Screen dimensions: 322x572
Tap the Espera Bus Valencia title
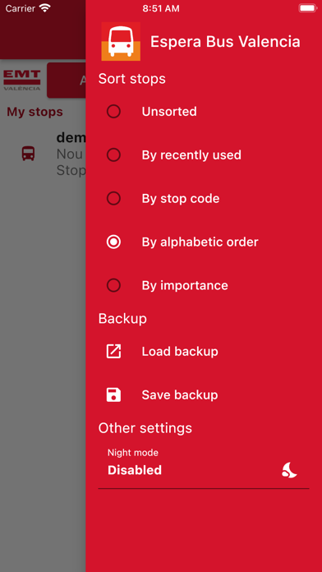225,42
